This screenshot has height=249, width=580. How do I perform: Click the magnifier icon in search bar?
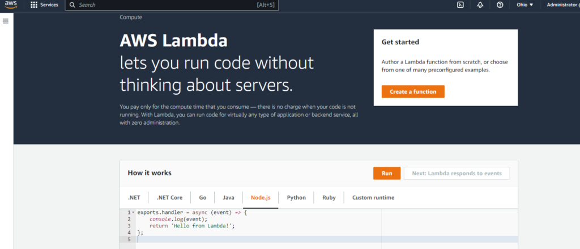72,5
